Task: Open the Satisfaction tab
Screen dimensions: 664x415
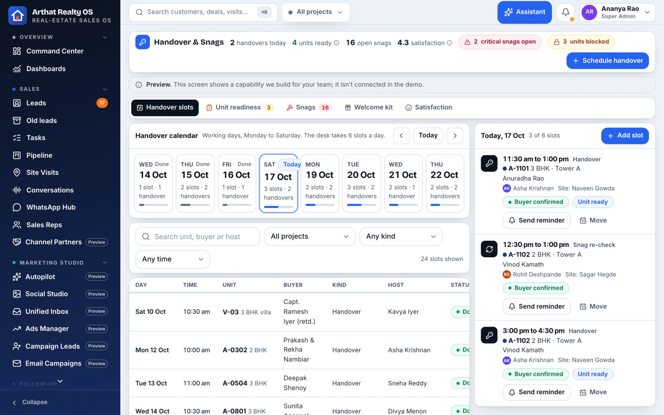Action: point(429,107)
